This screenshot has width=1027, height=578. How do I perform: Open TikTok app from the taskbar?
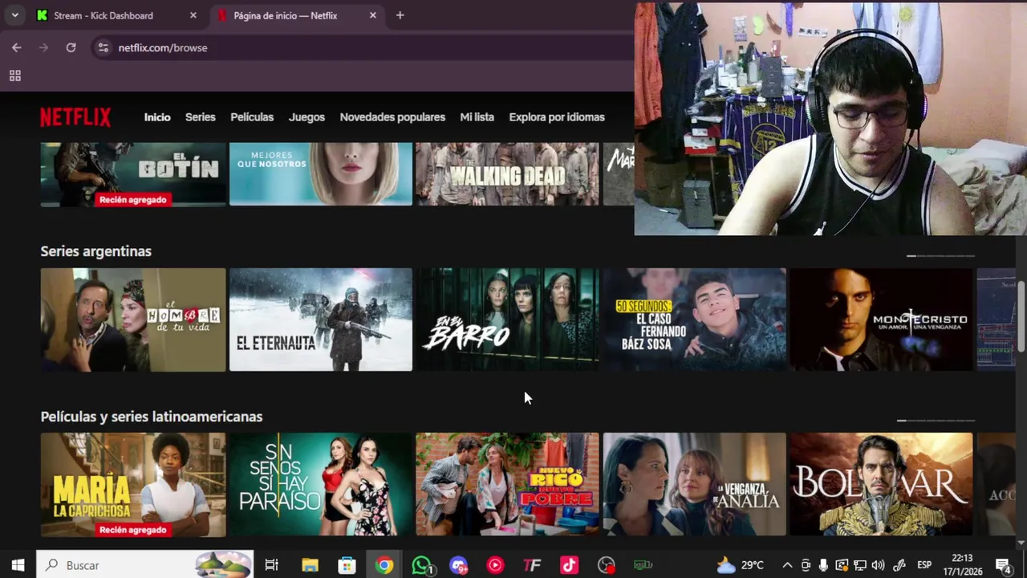(569, 565)
